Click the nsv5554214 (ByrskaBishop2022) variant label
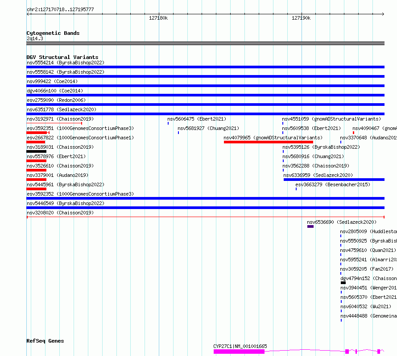Viewport: 397px width, 356px height. pos(66,63)
